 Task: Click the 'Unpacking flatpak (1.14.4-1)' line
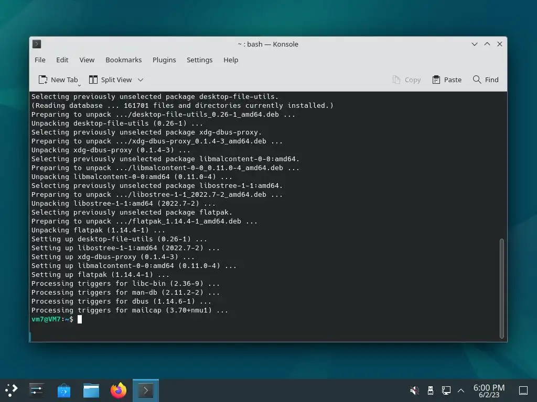[x=98, y=230]
